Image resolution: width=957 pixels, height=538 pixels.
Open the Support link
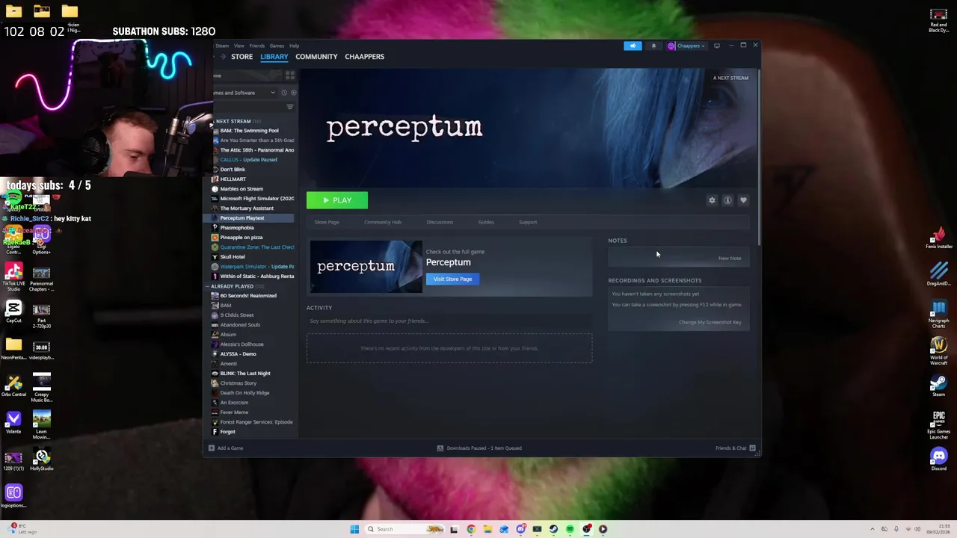pos(528,222)
